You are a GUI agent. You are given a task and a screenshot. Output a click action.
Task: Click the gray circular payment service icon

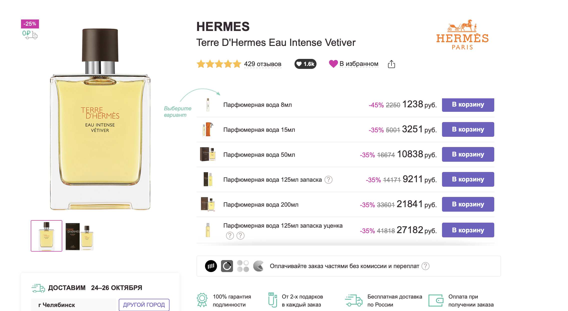click(x=227, y=266)
